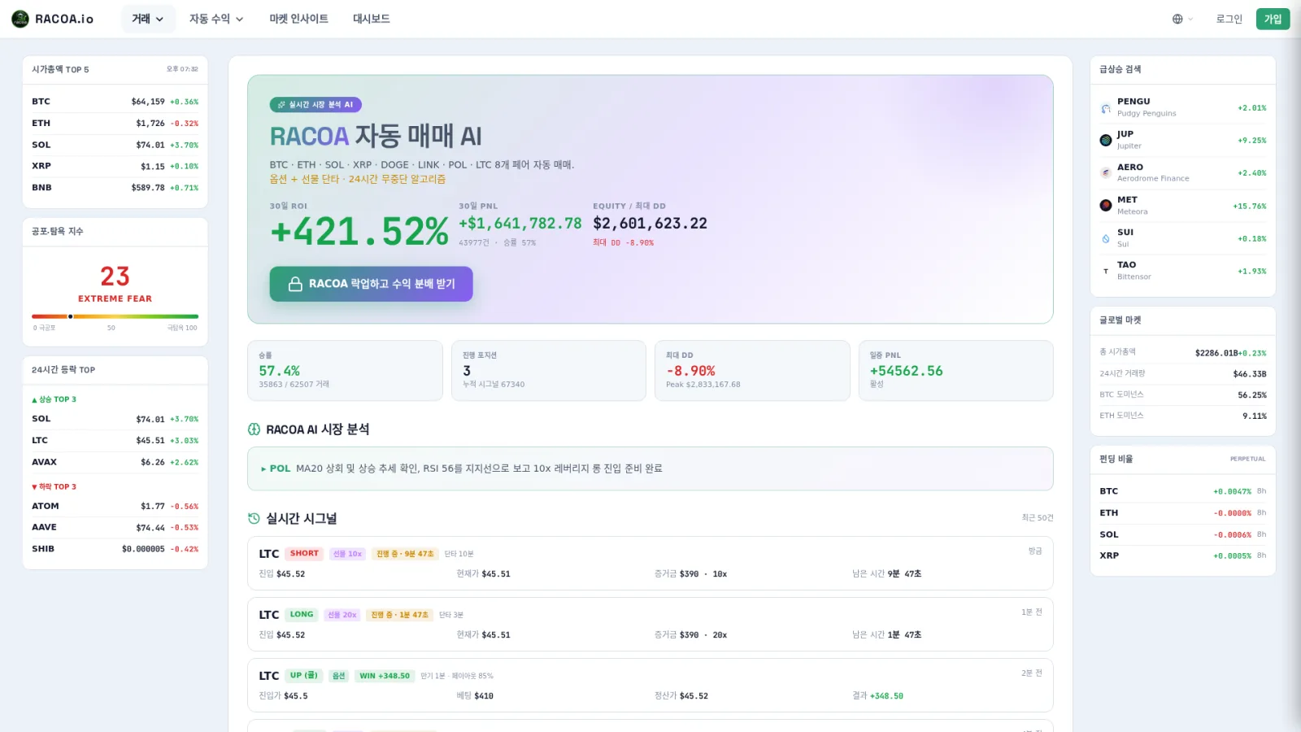Select the ATOM row under 하락 TOP 3
Viewport: 1301px width, 732px height.
tap(115, 506)
